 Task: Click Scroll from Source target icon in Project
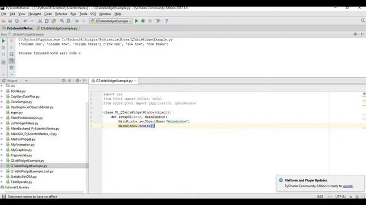click(63, 80)
